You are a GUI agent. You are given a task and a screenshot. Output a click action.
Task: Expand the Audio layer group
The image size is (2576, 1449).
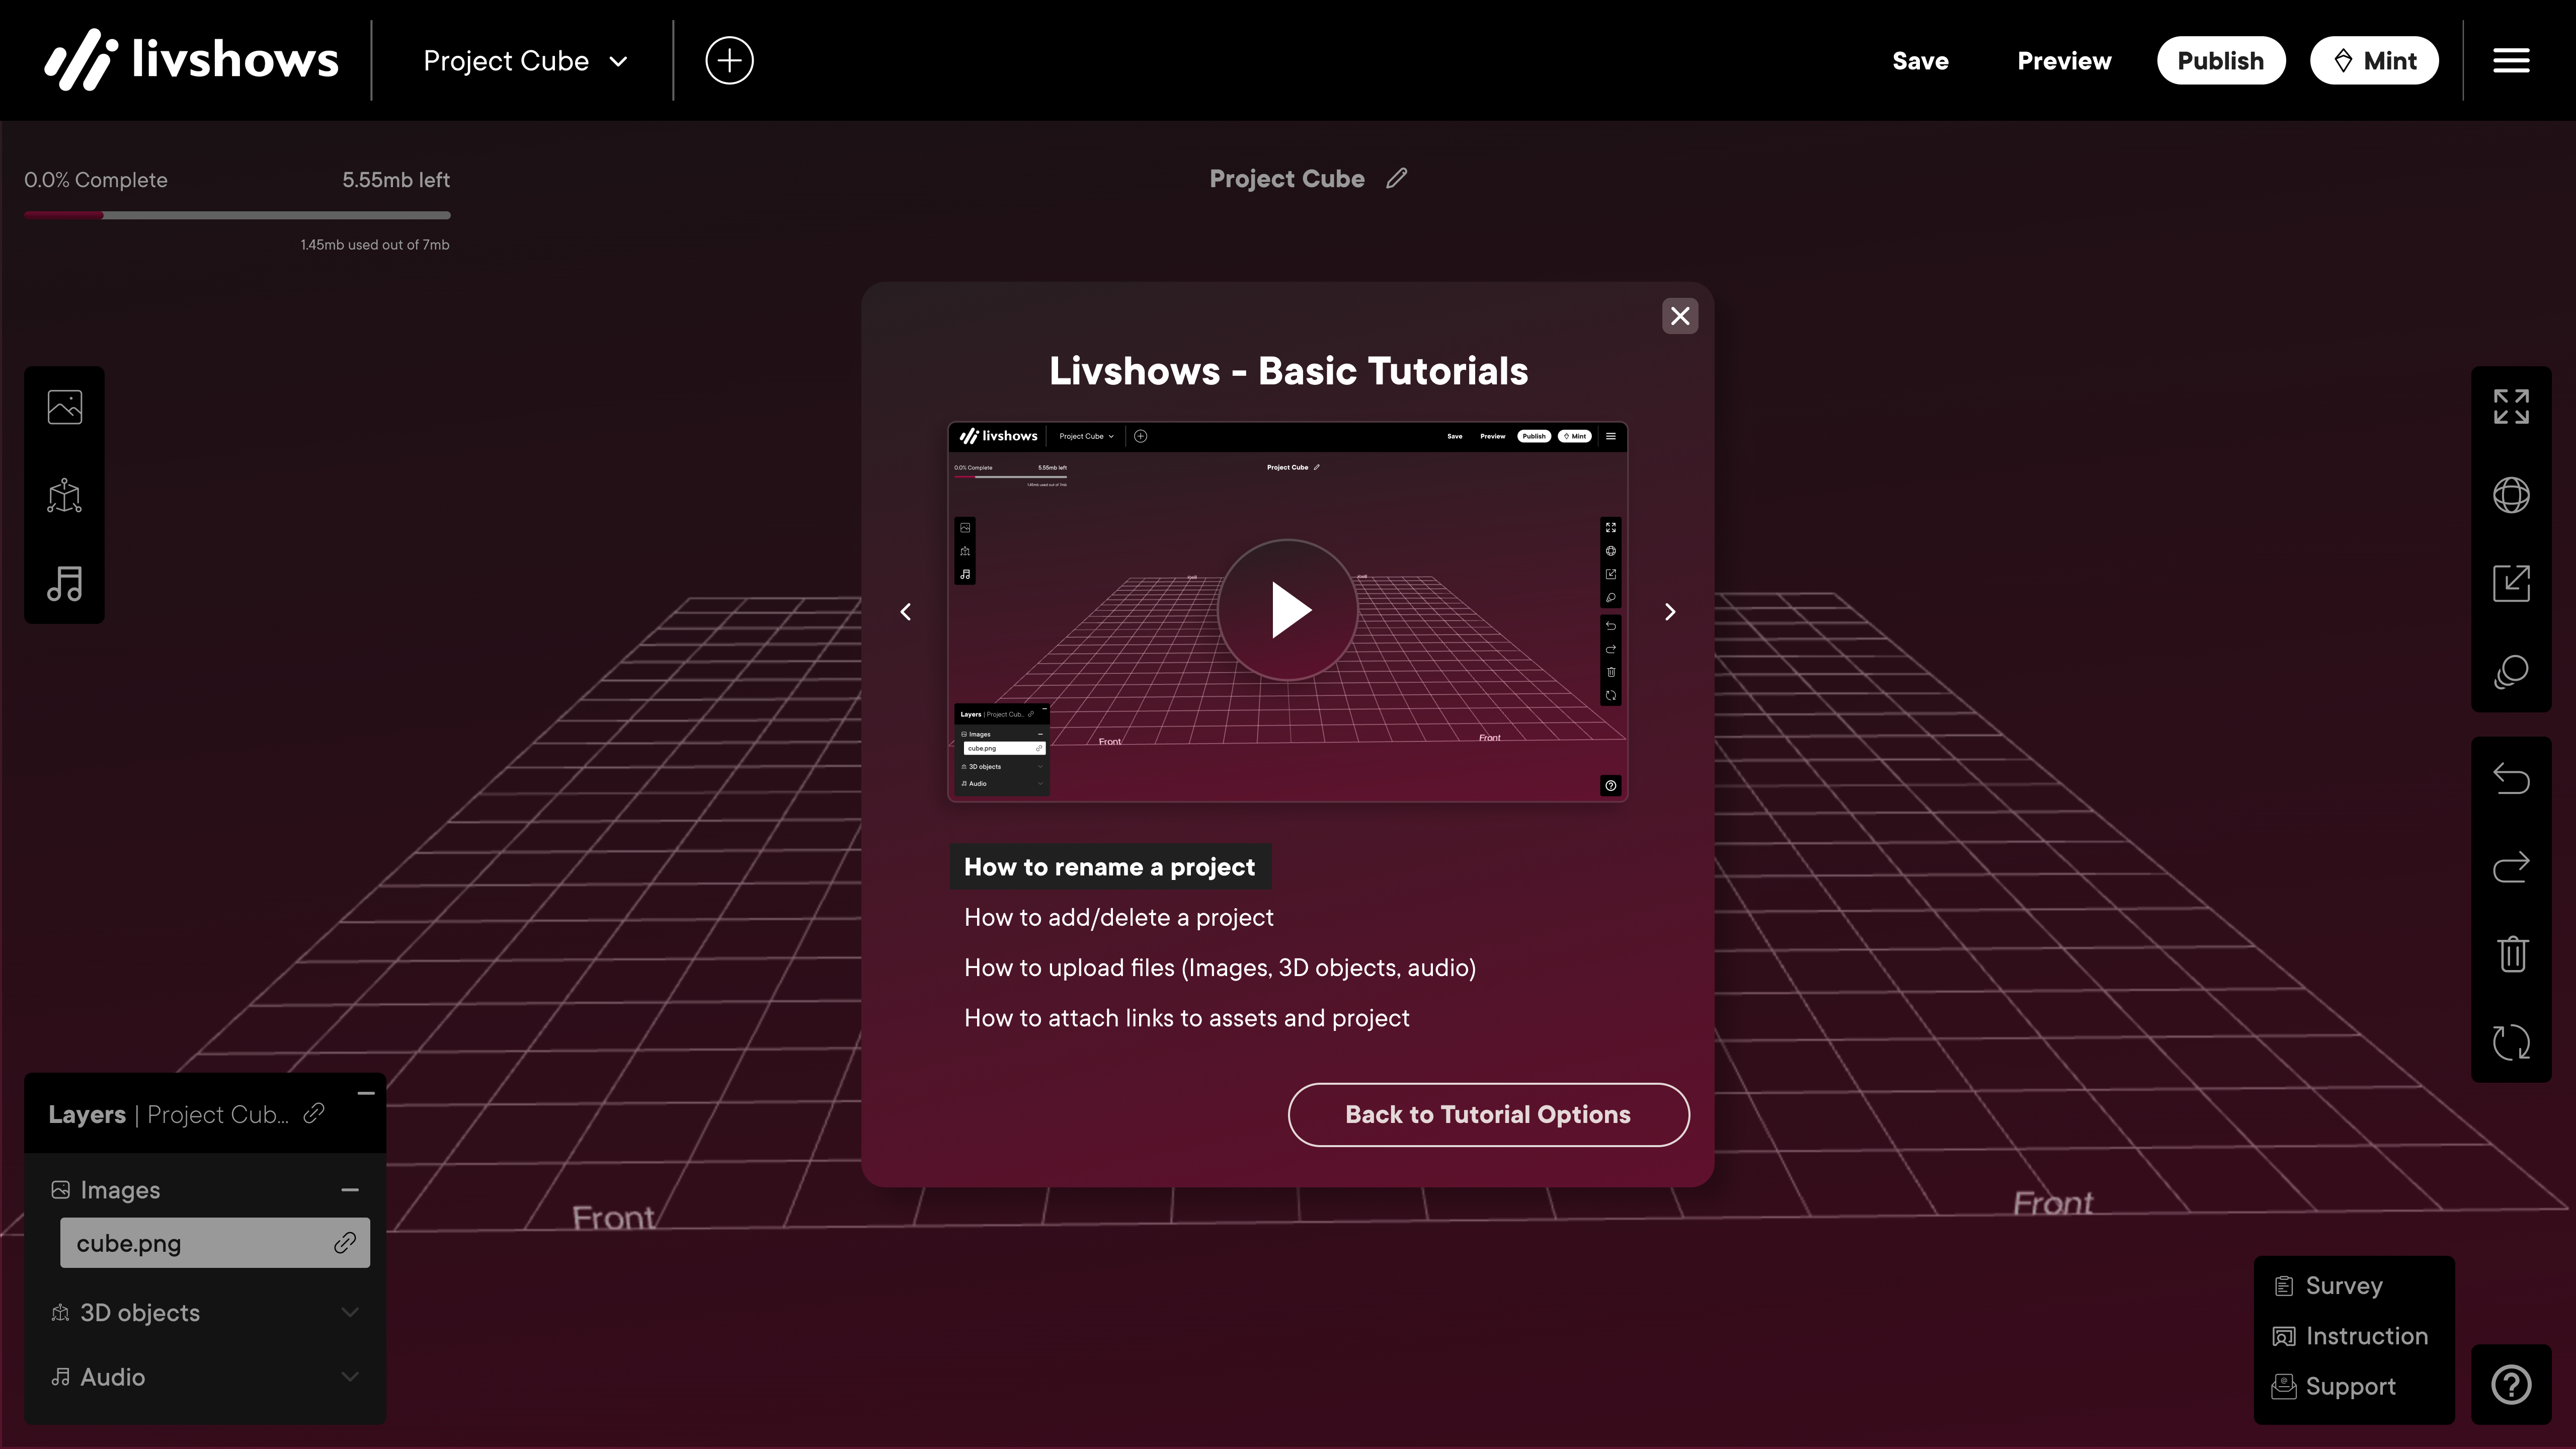point(350,1377)
